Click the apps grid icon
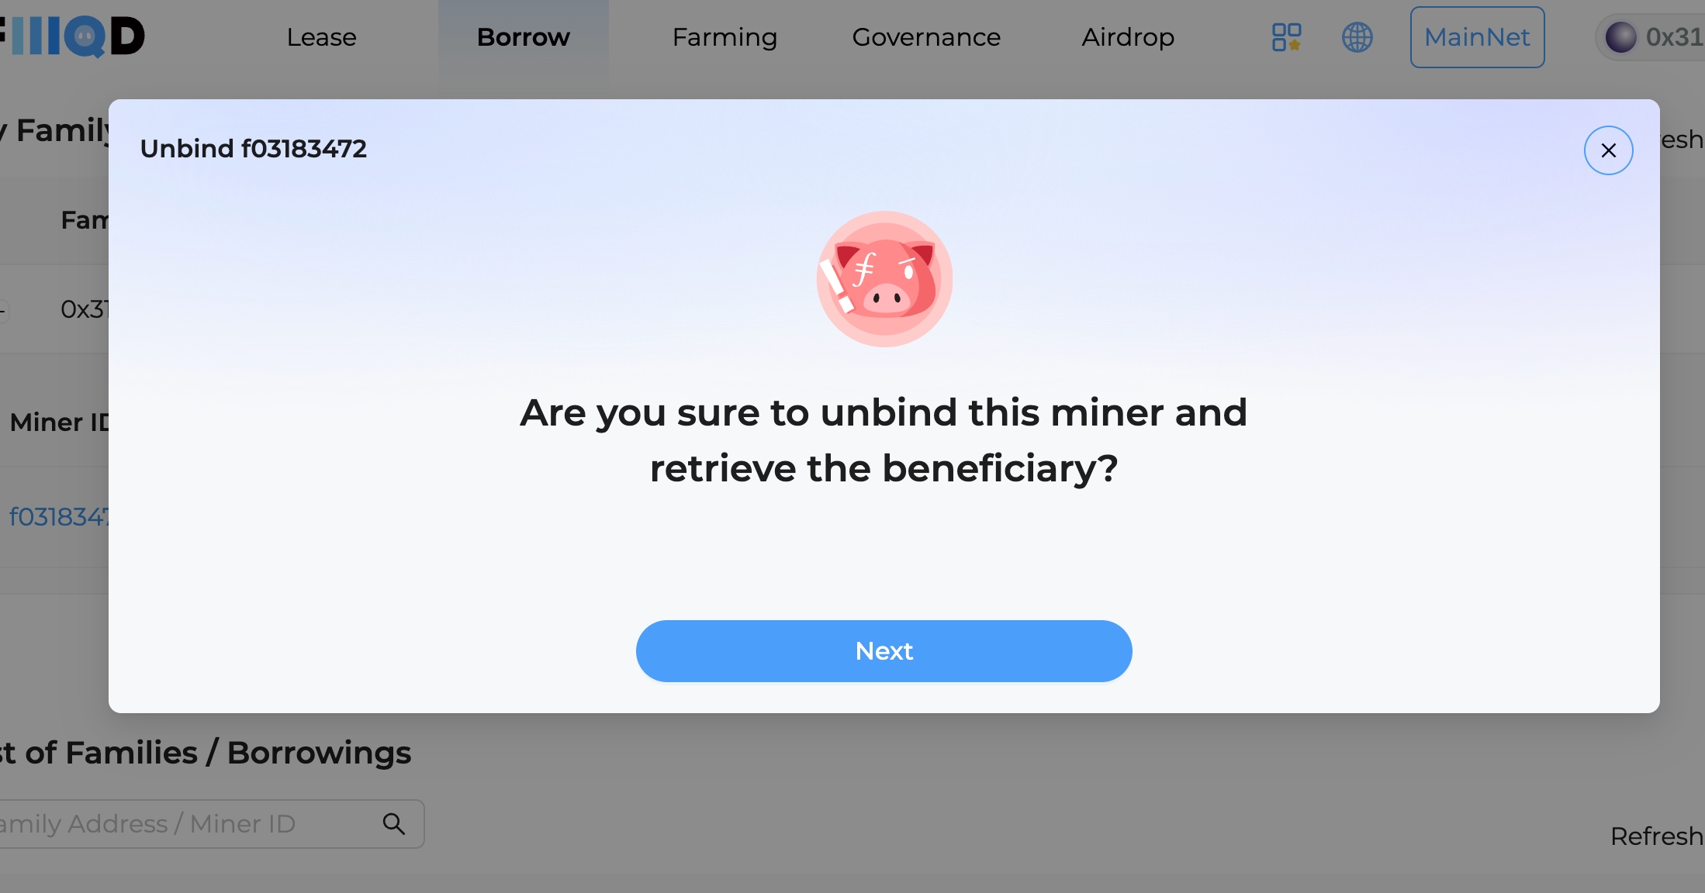This screenshot has height=893, width=1705. tap(1286, 37)
